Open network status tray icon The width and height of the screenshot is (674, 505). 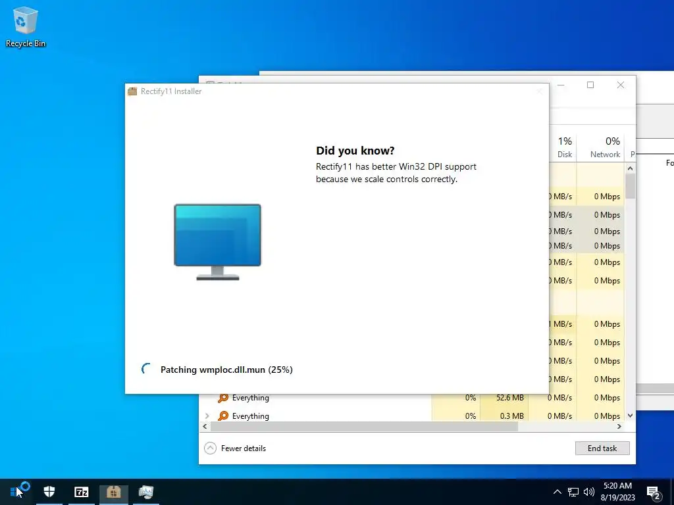pos(573,492)
